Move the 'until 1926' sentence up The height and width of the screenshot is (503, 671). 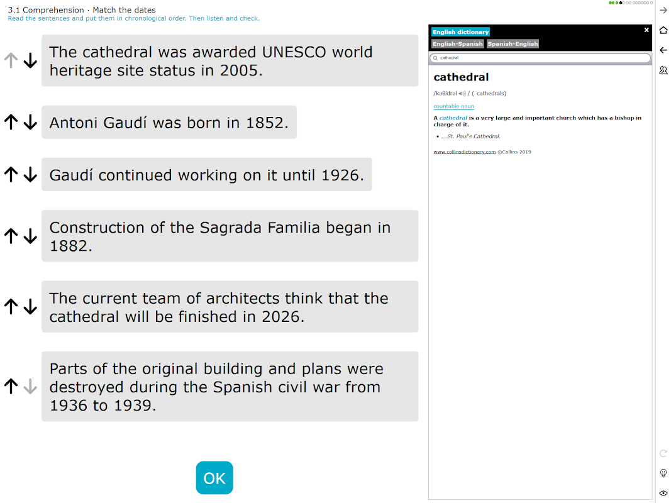[11, 175]
